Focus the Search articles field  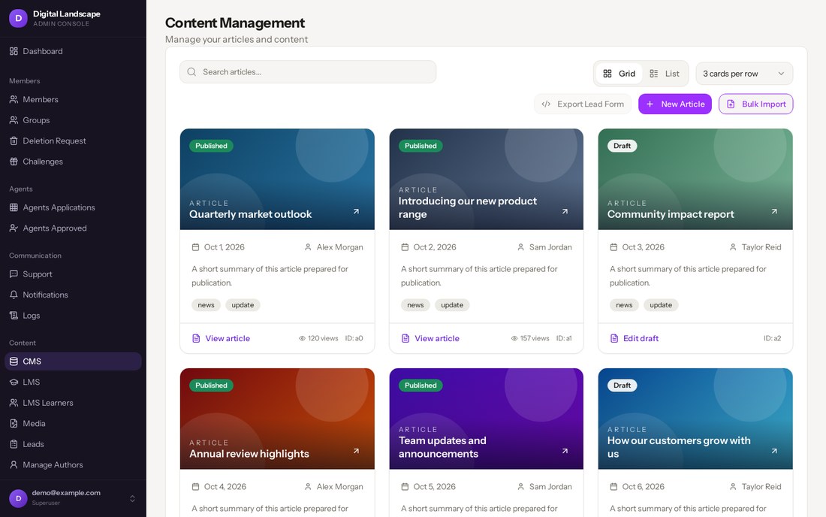click(x=308, y=71)
